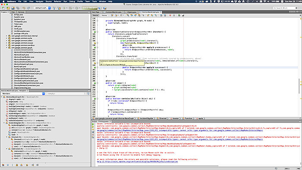Click the Redo arrow in main toolbar
Screen dimensions: 302x170
[x=29, y=8]
